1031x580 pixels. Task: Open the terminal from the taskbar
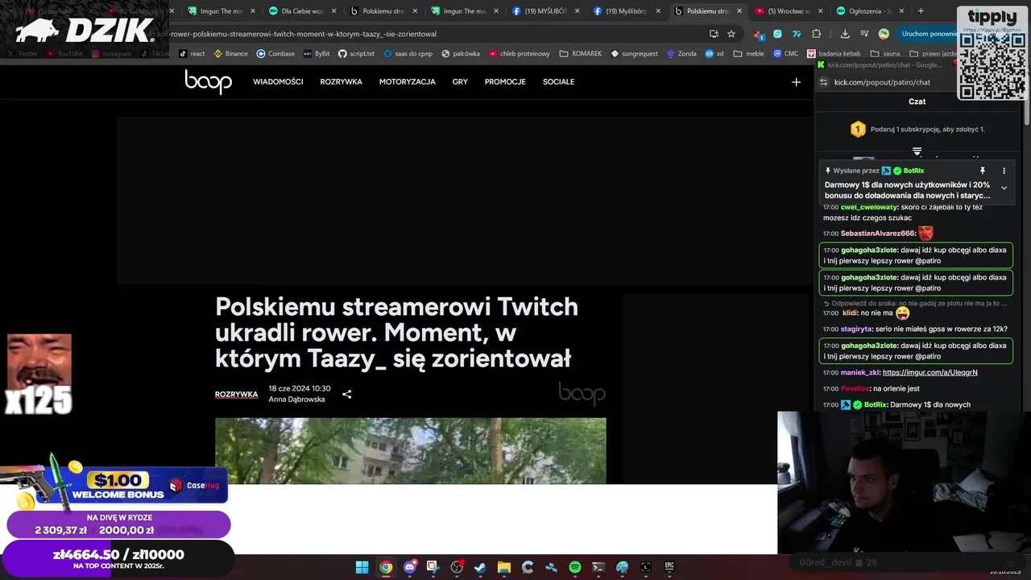(x=598, y=567)
